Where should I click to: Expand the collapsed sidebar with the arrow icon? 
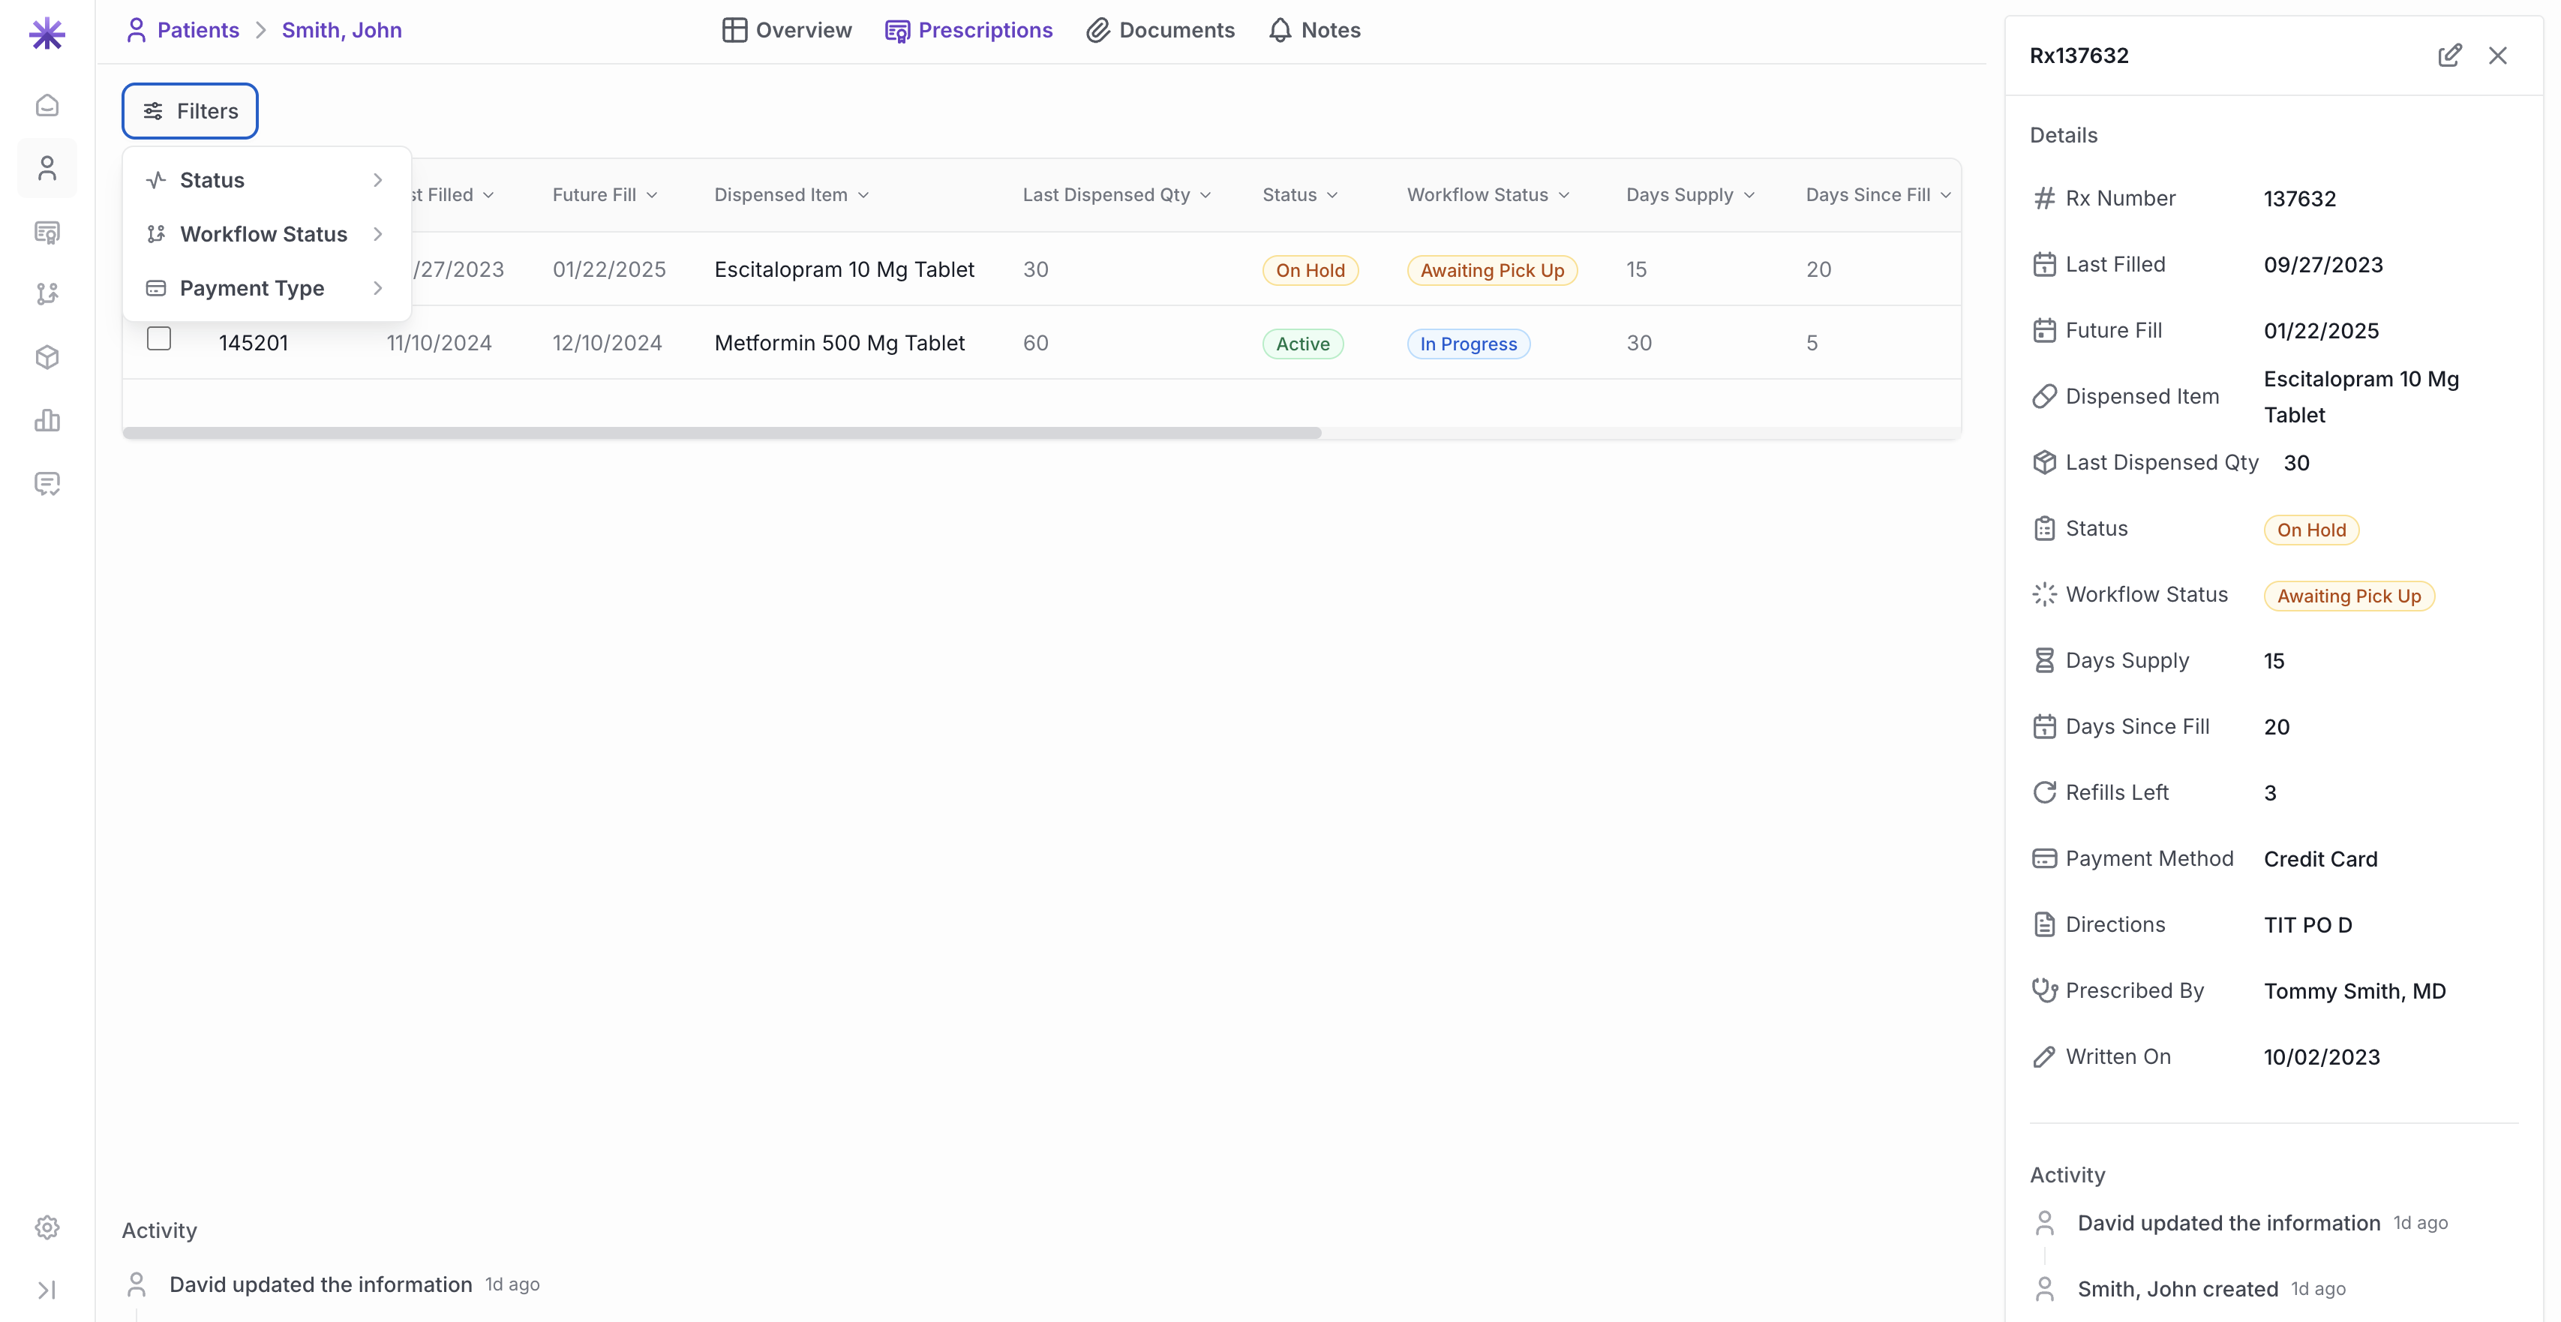[x=47, y=1289]
